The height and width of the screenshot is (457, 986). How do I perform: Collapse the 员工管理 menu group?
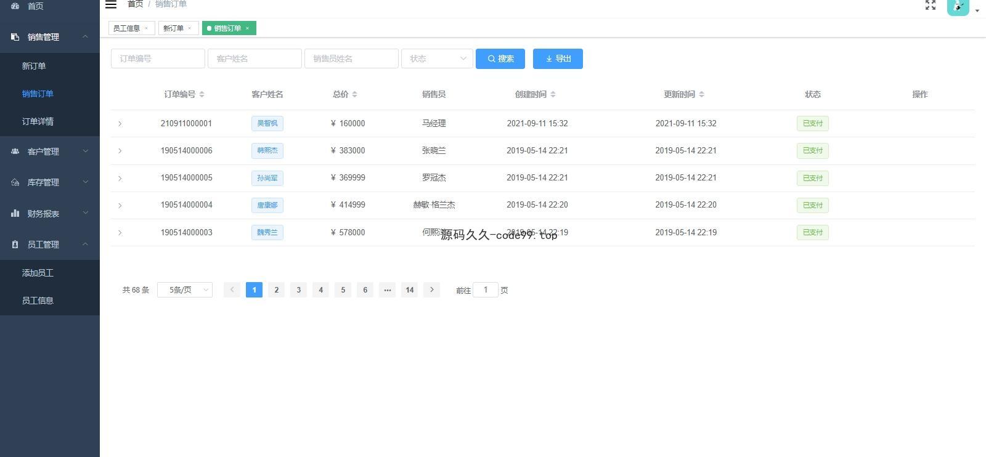(86, 245)
